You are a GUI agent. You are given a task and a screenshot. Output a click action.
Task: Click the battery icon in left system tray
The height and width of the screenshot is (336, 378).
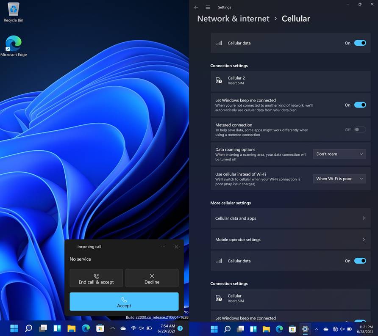click(149, 328)
